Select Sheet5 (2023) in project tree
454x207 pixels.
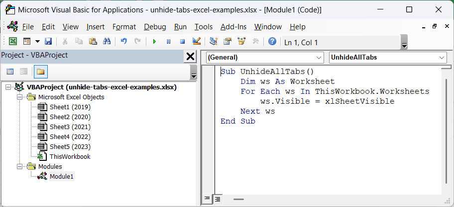[70, 146]
